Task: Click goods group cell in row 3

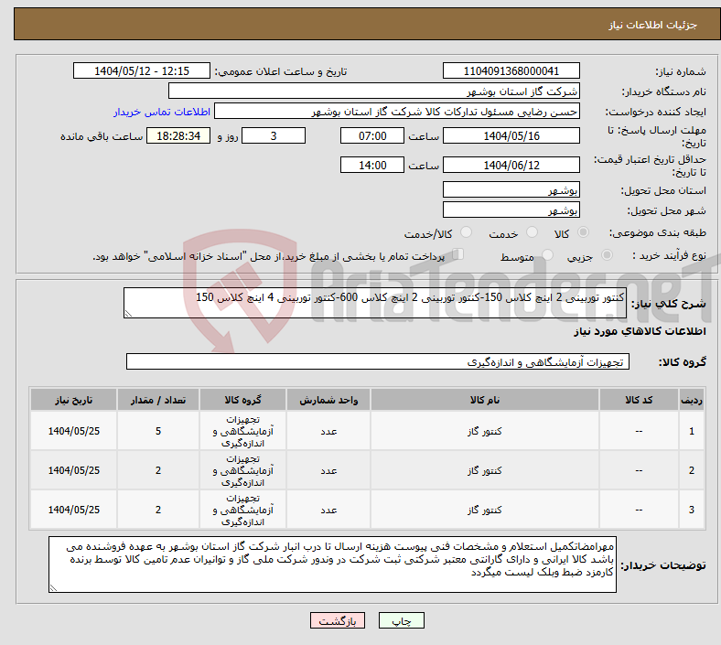Action: pos(242,510)
